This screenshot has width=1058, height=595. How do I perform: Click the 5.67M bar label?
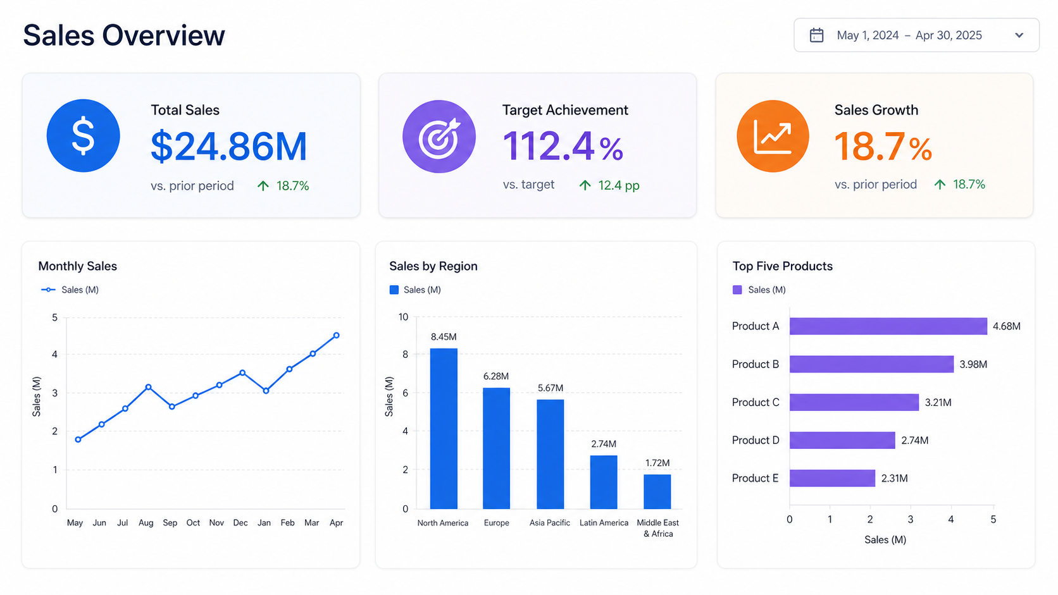pyautogui.click(x=551, y=388)
